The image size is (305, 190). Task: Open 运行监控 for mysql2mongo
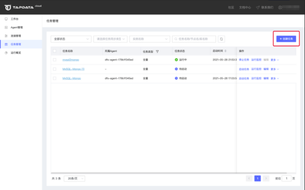tap(256, 60)
